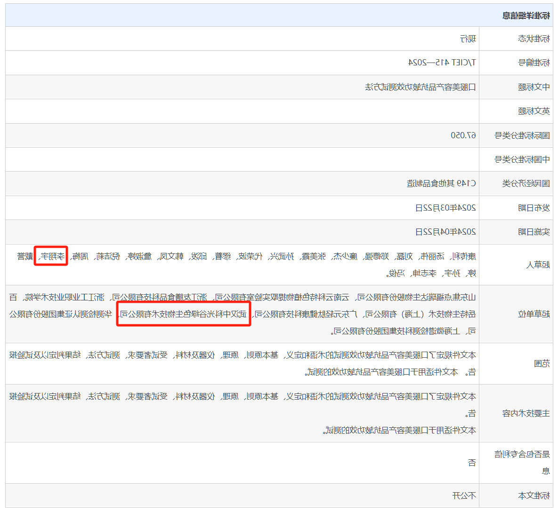Click the empty 英文标题 value cell
Viewport: 558px width, 511px height.
coord(243,111)
